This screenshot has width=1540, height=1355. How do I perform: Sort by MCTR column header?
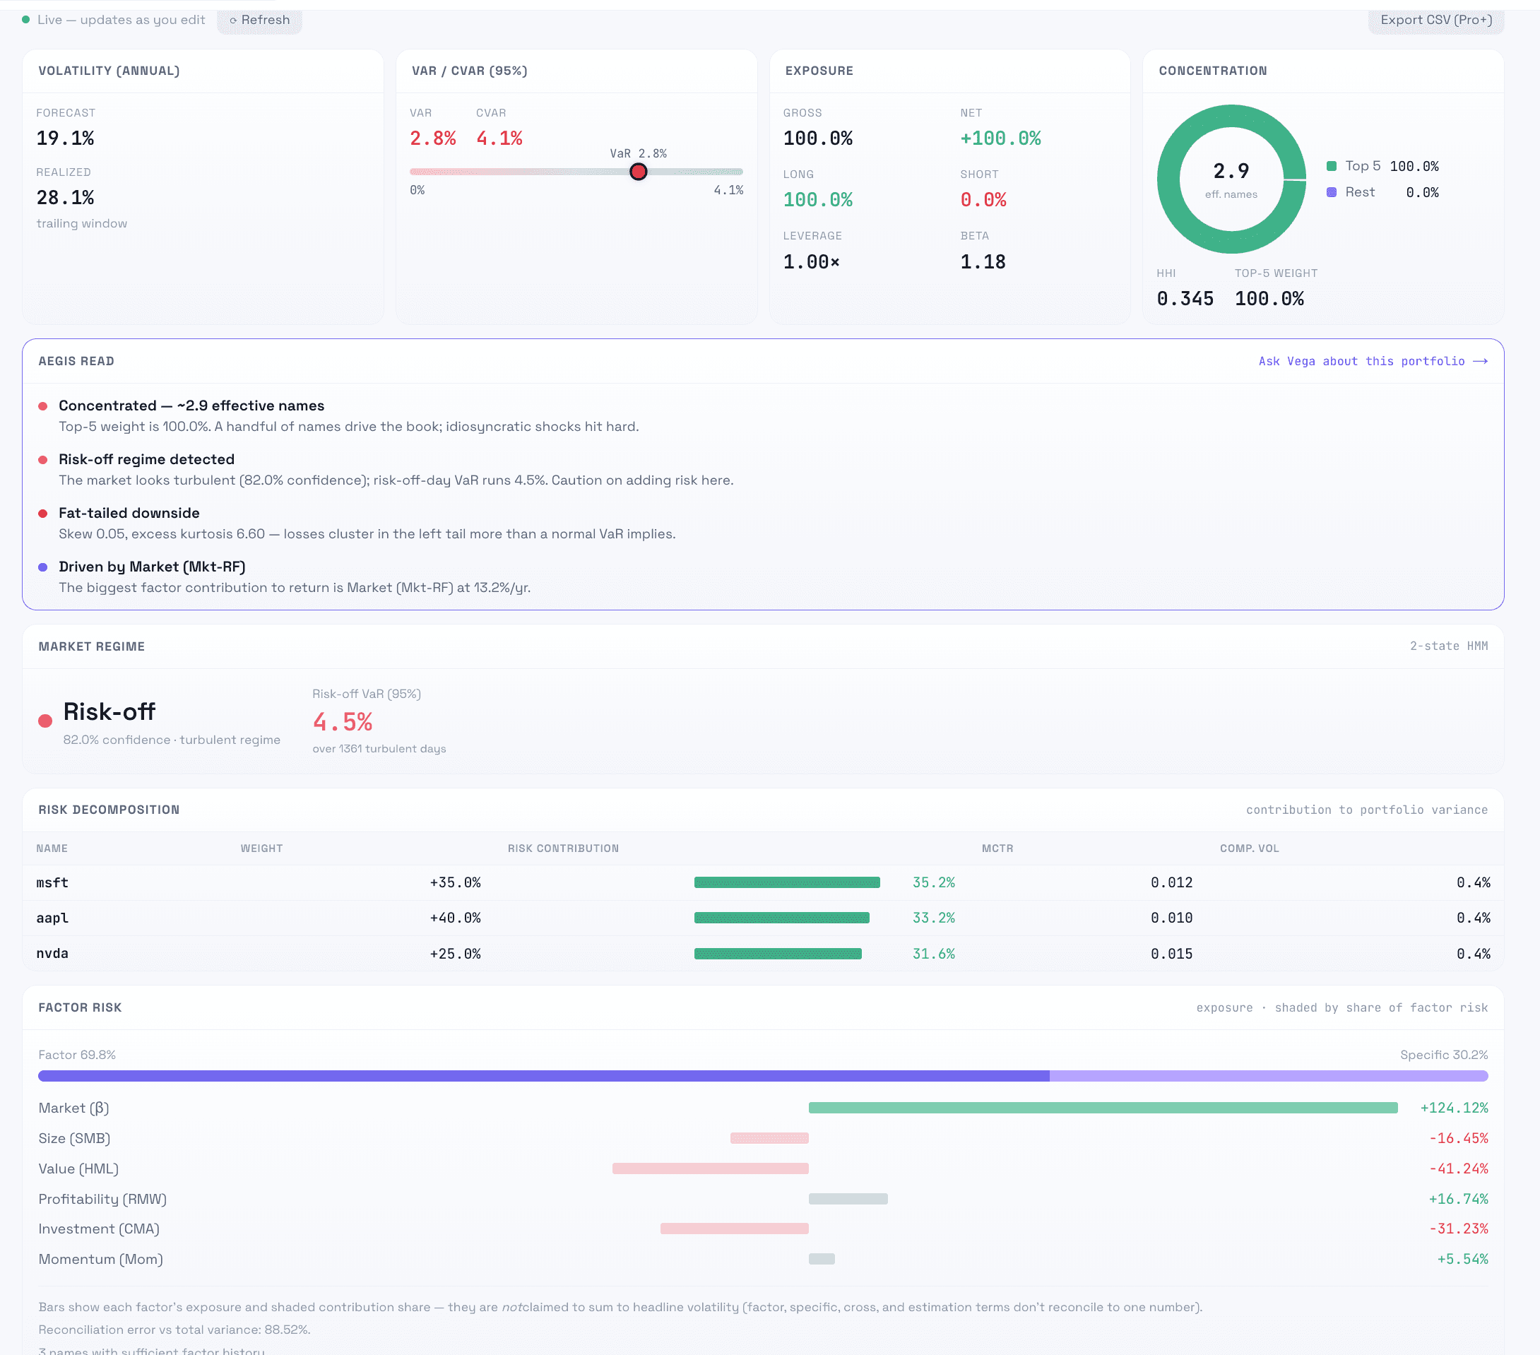(x=997, y=848)
